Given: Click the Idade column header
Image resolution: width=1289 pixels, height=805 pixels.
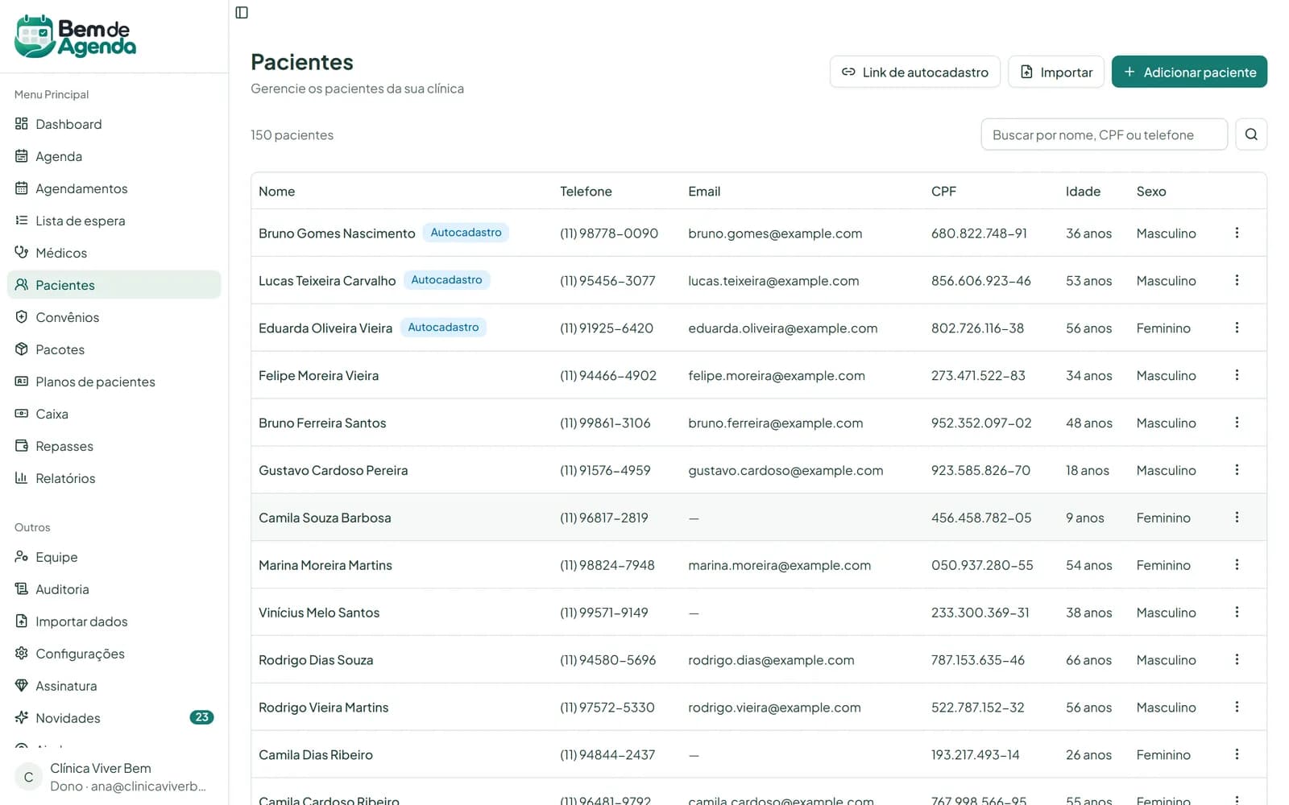Looking at the screenshot, I should [x=1083, y=192].
